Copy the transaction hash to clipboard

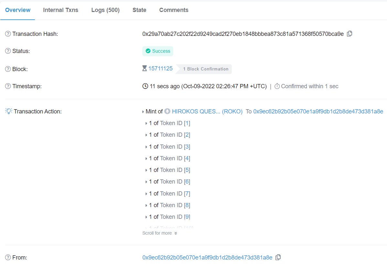point(349,34)
